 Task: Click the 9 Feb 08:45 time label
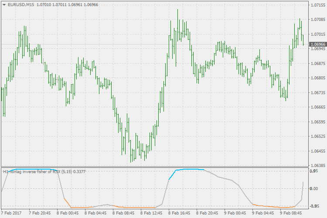(291, 213)
